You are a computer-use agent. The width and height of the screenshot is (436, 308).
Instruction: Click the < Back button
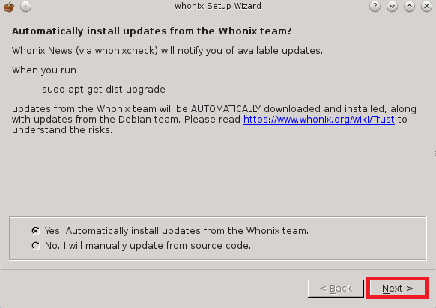pos(336,289)
